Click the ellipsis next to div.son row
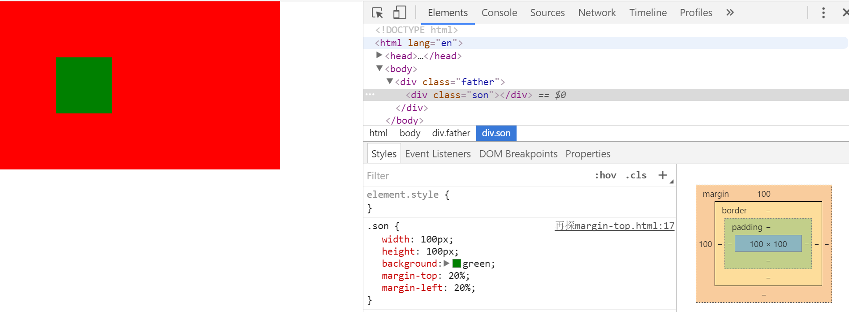The height and width of the screenshot is (312, 849). point(370,94)
